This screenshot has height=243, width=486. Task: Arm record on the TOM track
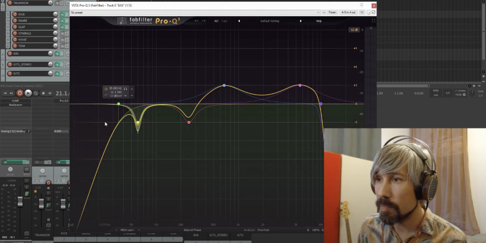coord(15,46)
